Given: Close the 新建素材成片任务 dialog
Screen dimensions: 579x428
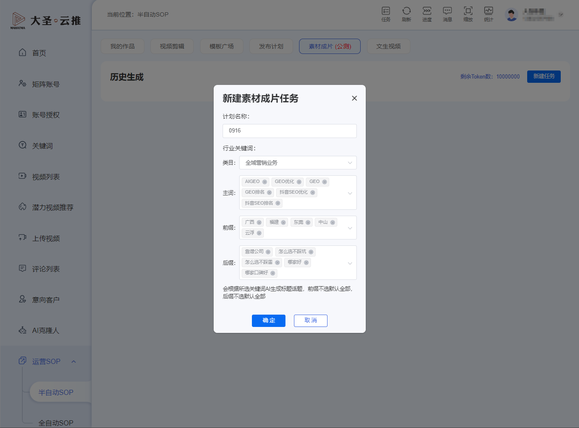Looking at the screenshot, I should [x=354, y=98].
